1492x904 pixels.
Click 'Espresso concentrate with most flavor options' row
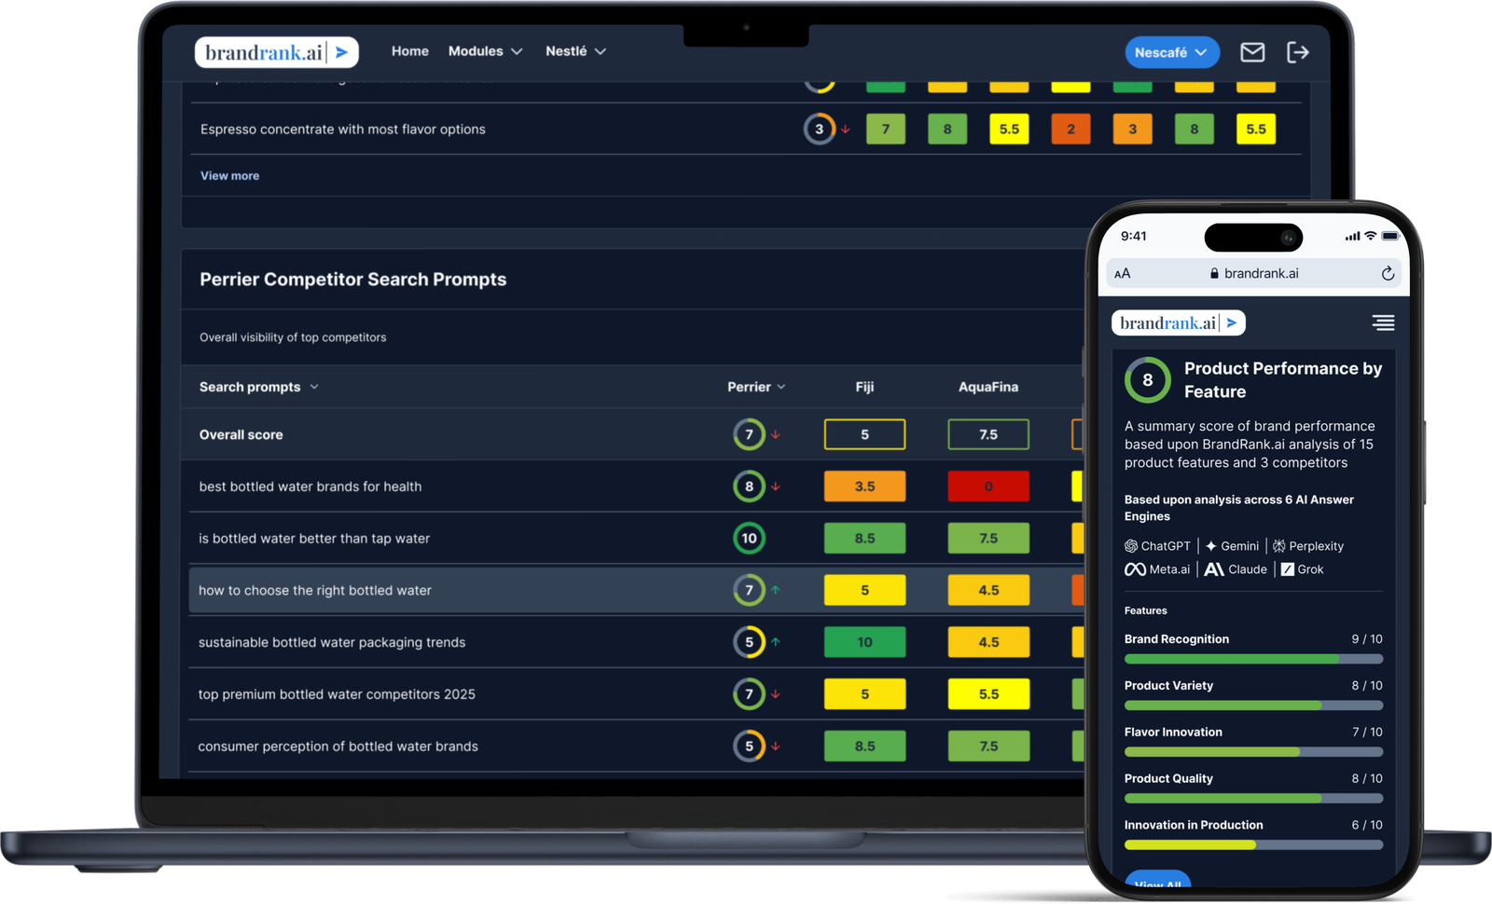coord(746,130)
